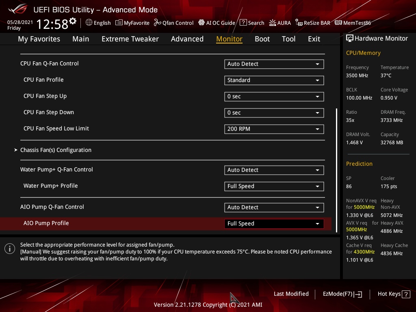
Task: Switch to Boot tab
Action: tap(262, 39)
